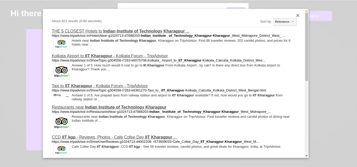Click the results panel scrollbar thumb
The width and height of the screenshot is (357, 167).
307,46
